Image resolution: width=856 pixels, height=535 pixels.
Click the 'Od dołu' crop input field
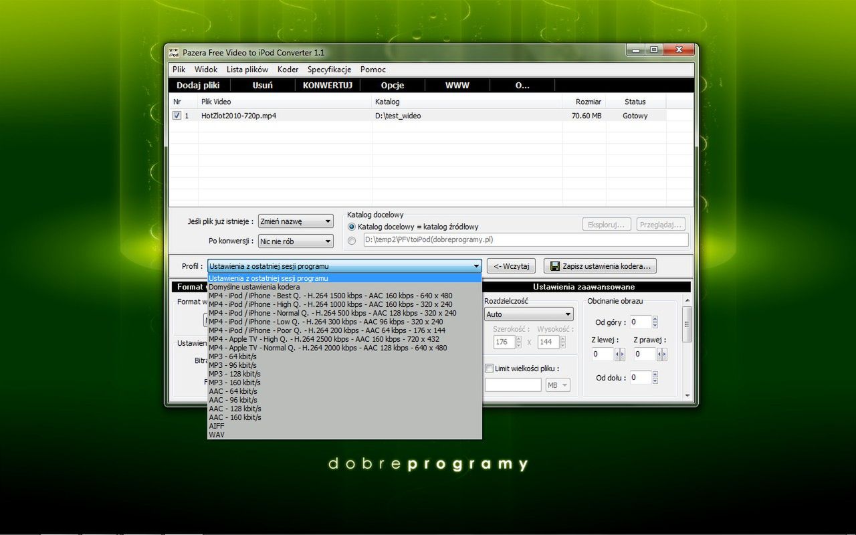point(640,378)
